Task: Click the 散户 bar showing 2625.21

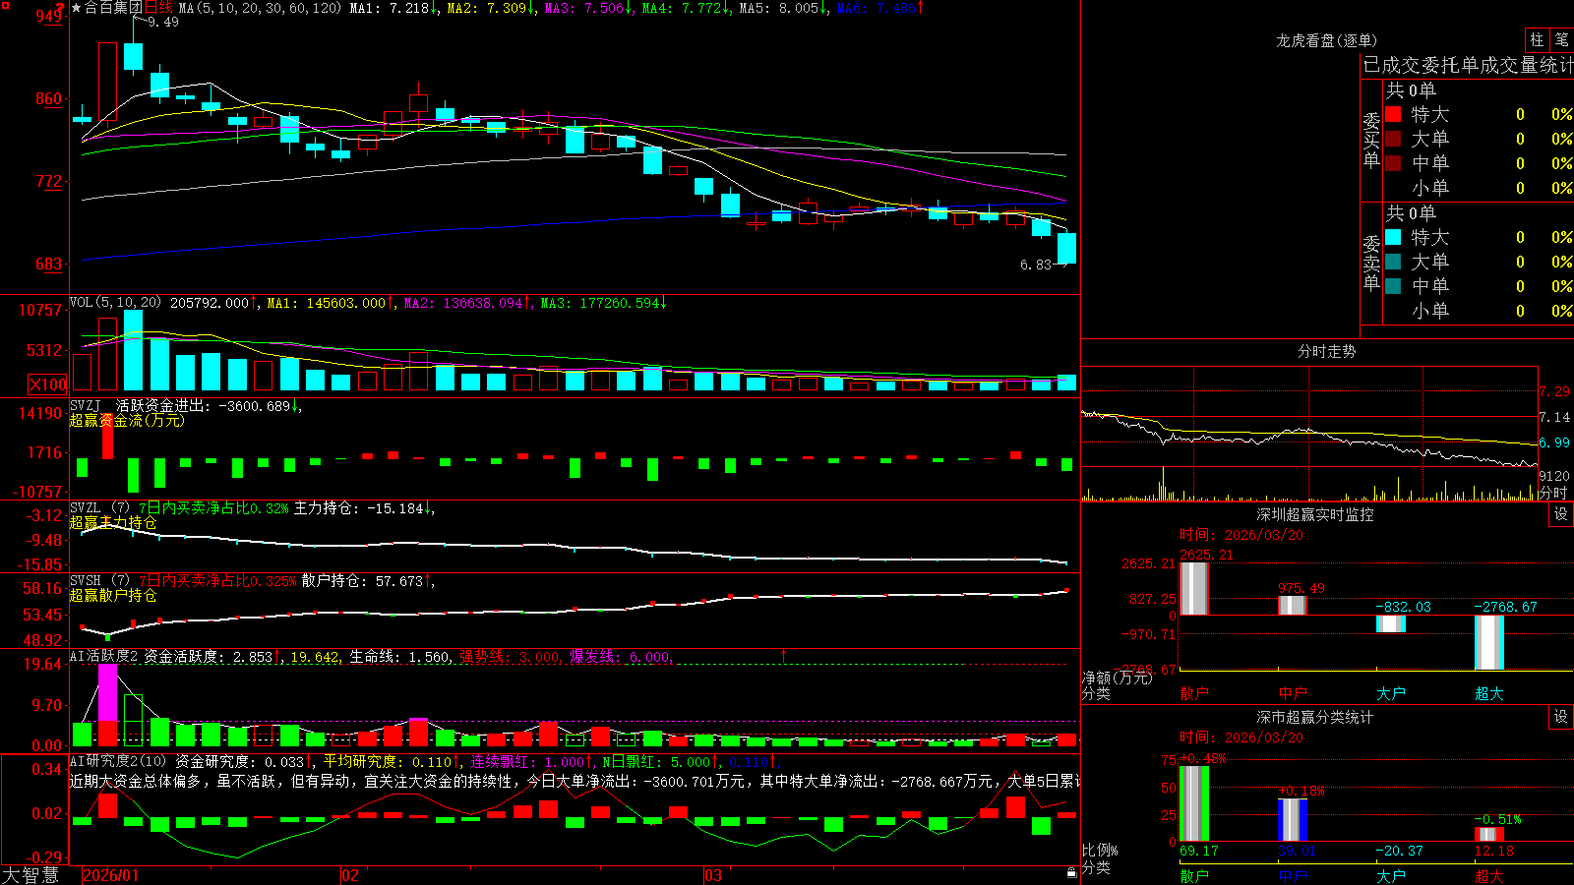Action: [x=1194, y=588]
